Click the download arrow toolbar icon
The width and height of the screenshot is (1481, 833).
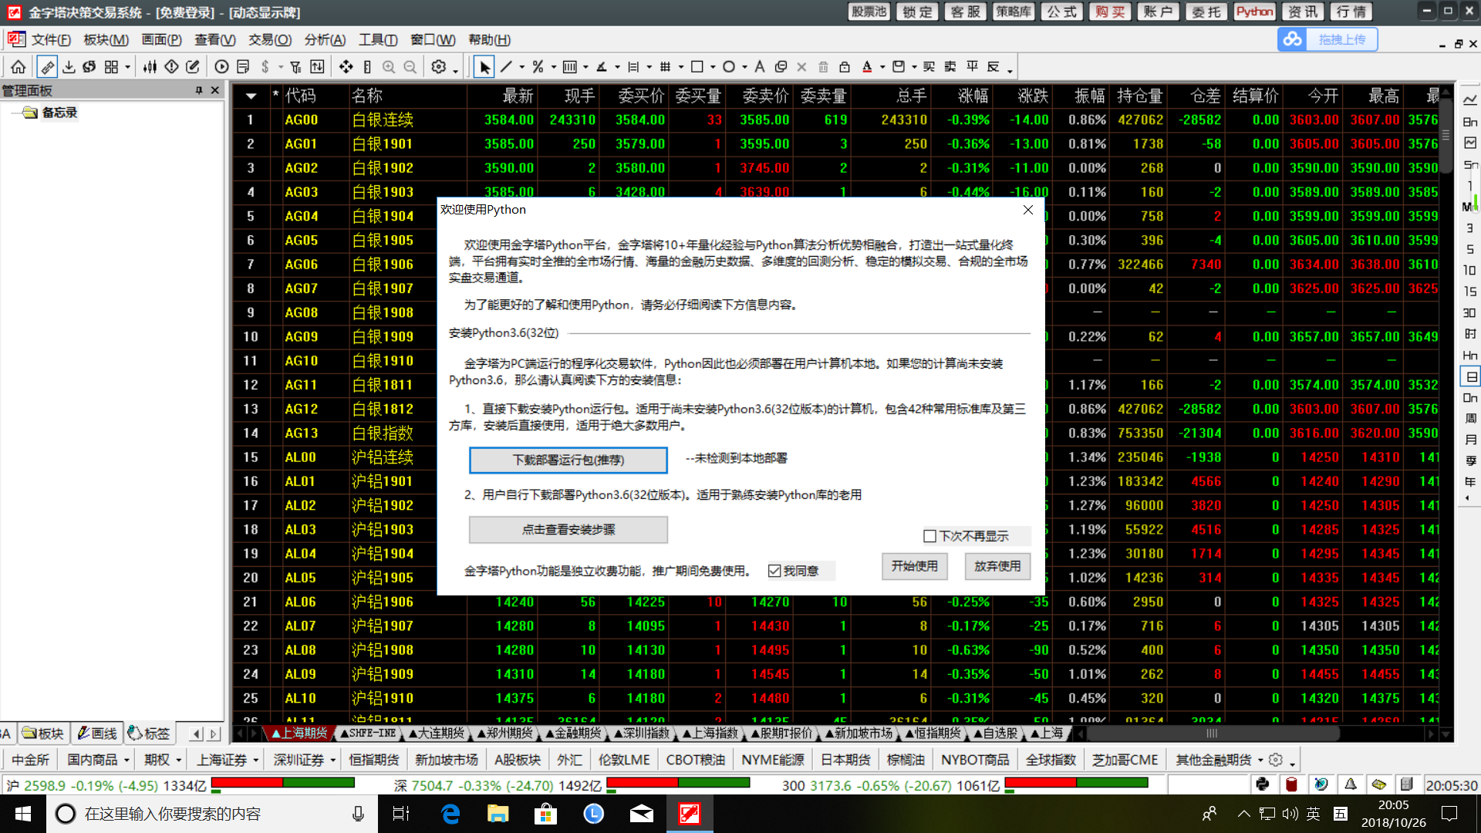[x=69, y=67]
